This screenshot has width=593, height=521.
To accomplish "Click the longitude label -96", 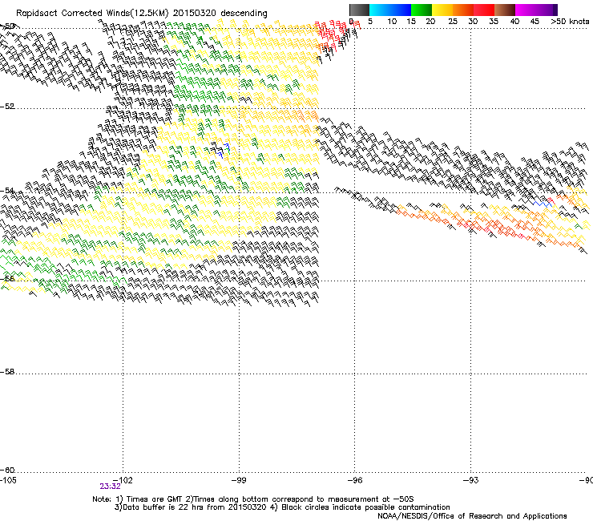I will (354, 480).
